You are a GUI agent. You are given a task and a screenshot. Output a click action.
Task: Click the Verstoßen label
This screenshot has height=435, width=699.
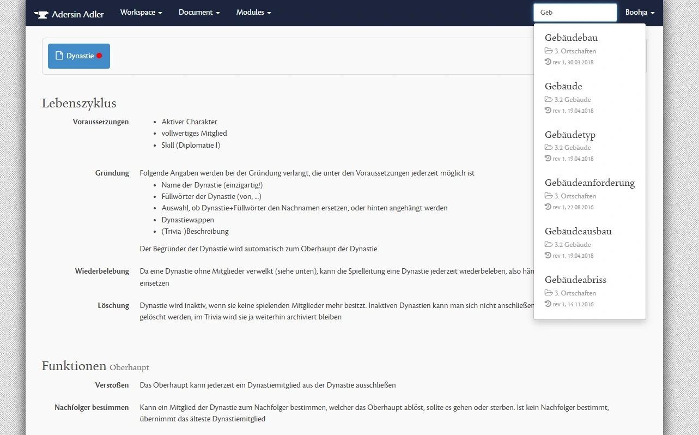click(x=112, y=385)
